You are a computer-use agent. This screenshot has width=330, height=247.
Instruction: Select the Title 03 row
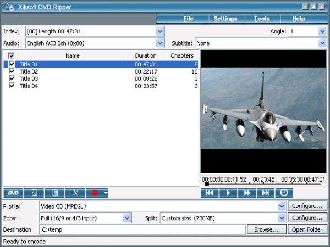101,78
